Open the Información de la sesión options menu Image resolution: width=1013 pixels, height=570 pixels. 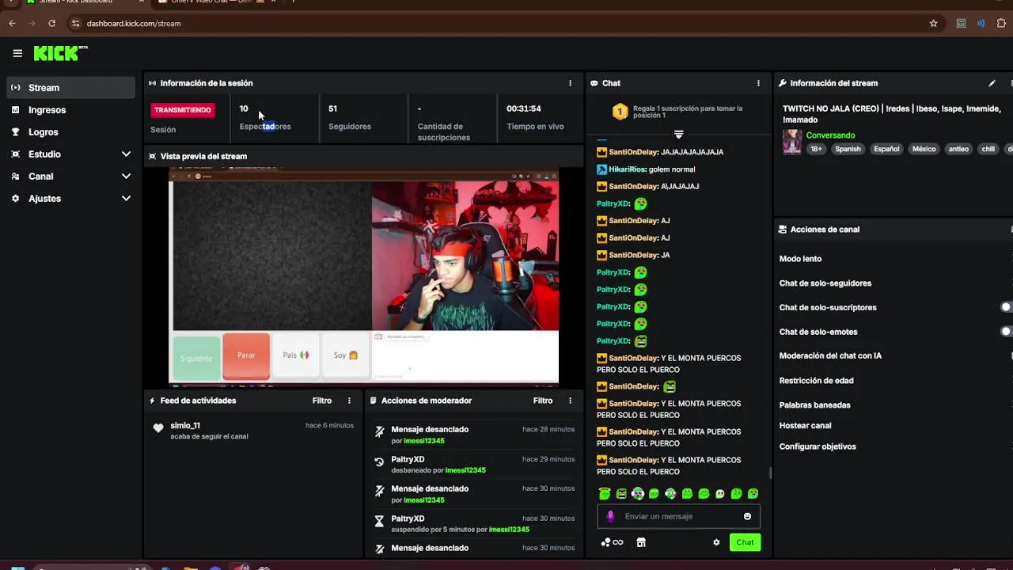tap(570, 83)
